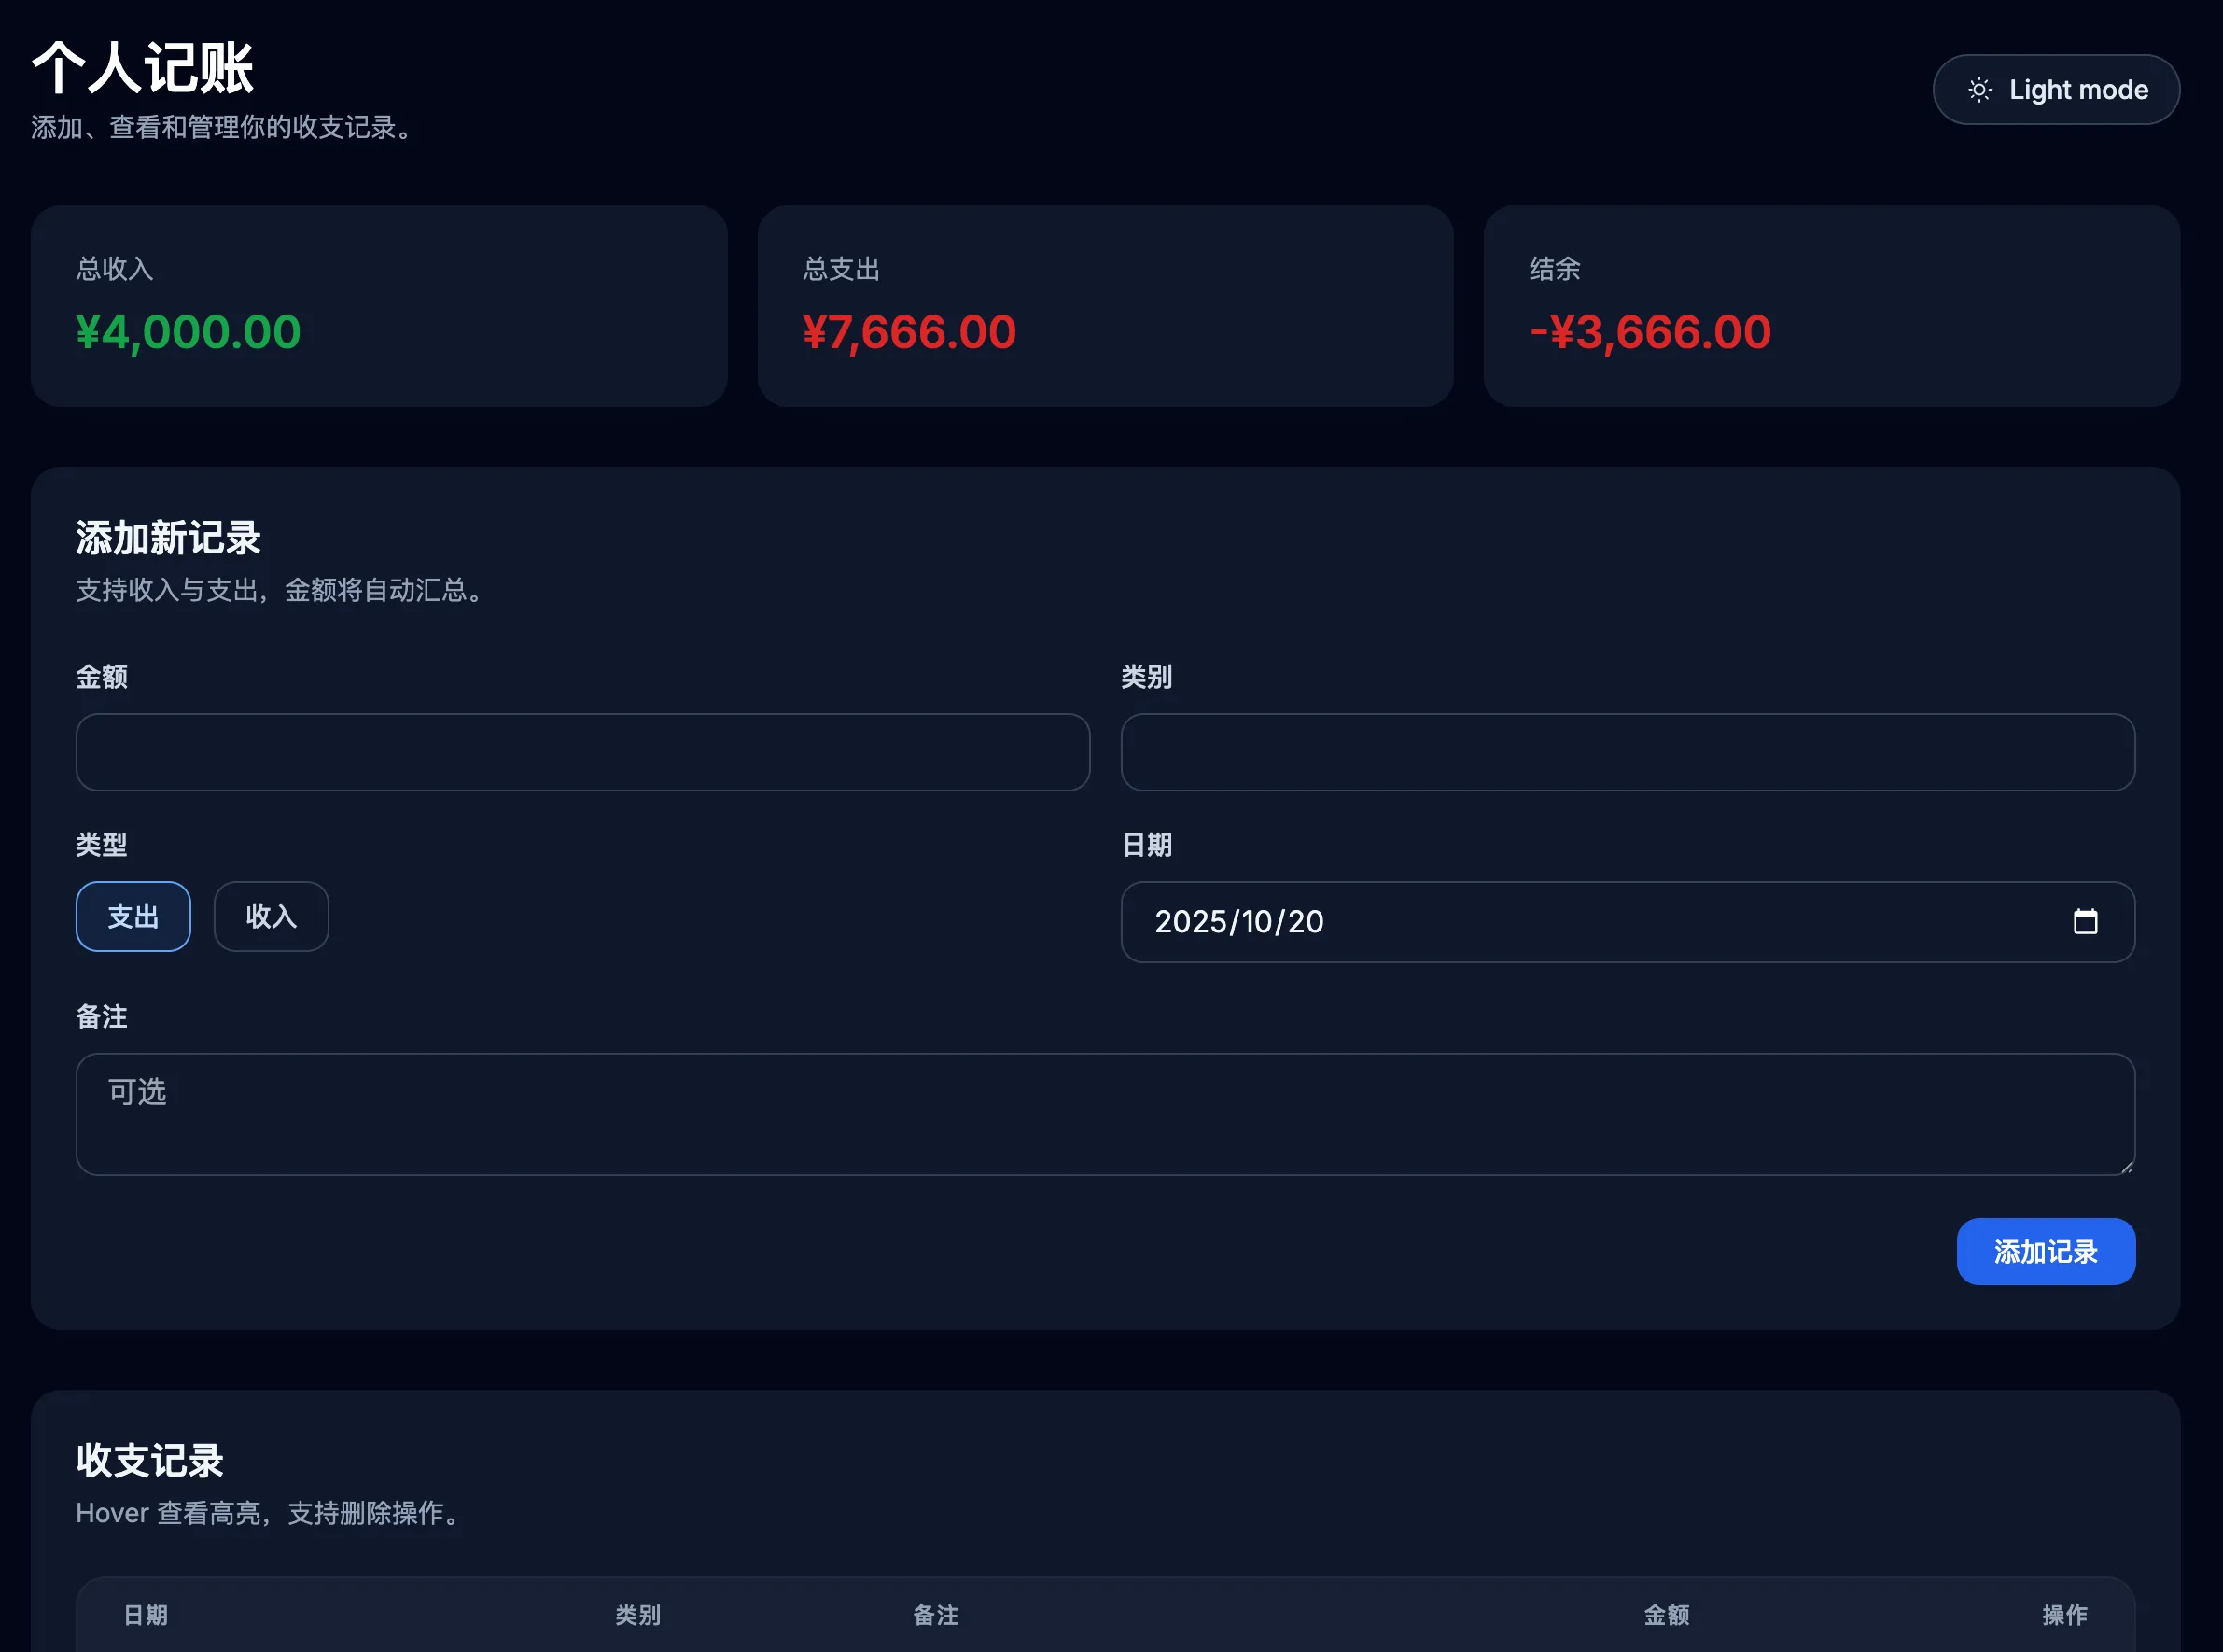Screen dimensions: 2223x1652
Task: Click the 金额 column header in the table
Action: (1666, 1614)
